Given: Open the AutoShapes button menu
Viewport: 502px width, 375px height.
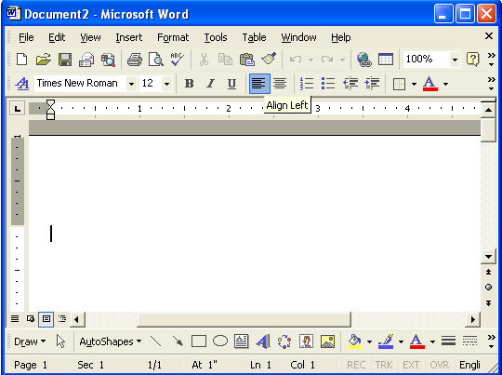Looking at the screenshot, I should point(111,342).
